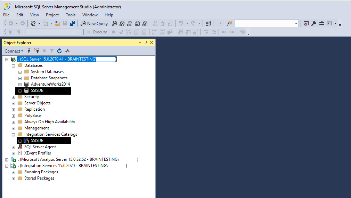Toggle the pin on Object Explorer panel
Viewport: 351px width, 198px height.
coord(146,42)
